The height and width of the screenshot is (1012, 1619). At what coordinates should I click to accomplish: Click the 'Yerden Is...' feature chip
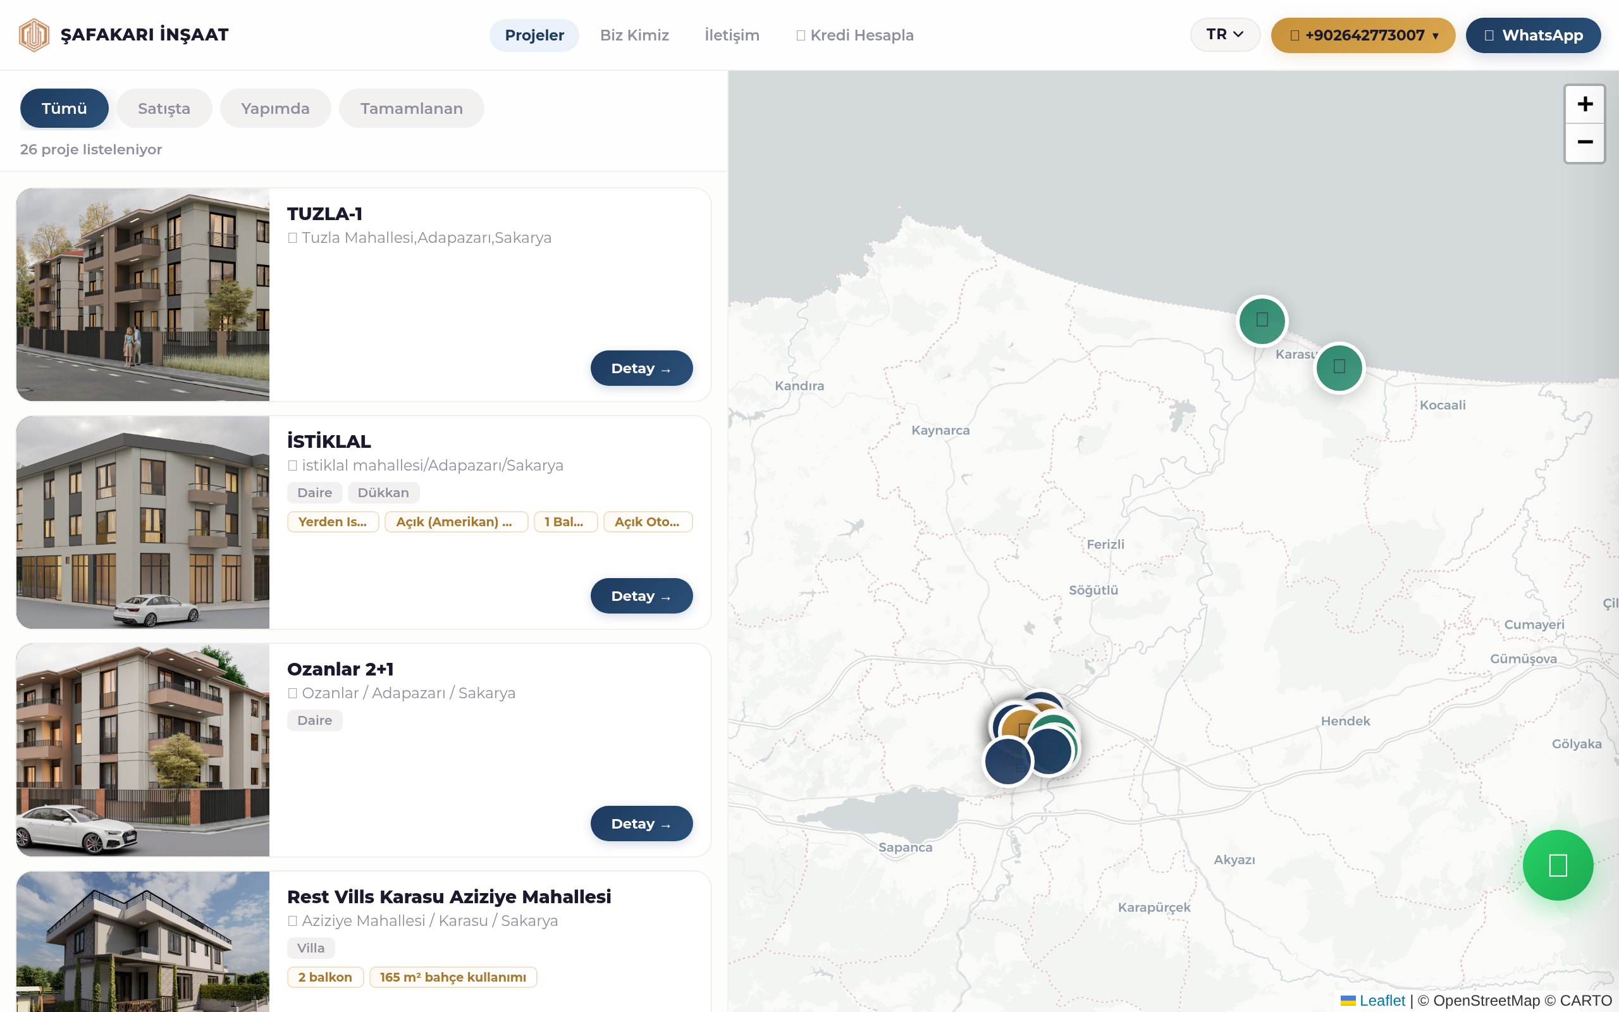tap(333, 522)
